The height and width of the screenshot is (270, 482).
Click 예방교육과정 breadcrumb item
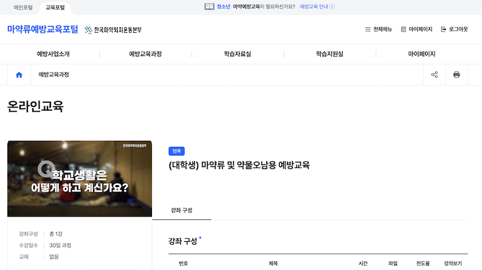coord(54,75)
